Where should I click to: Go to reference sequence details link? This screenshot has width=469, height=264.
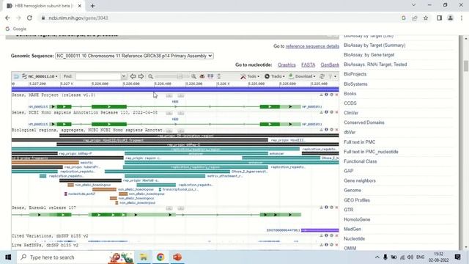312,46
